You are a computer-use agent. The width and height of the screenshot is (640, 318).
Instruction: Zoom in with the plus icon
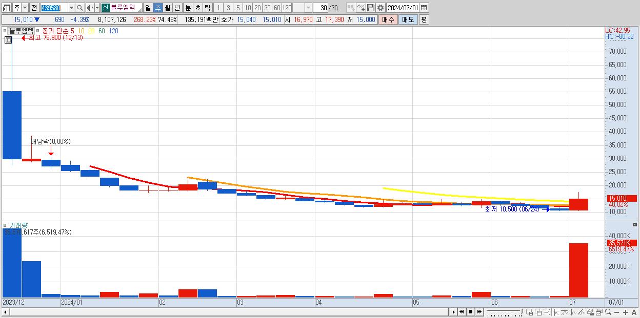[626, 312]
